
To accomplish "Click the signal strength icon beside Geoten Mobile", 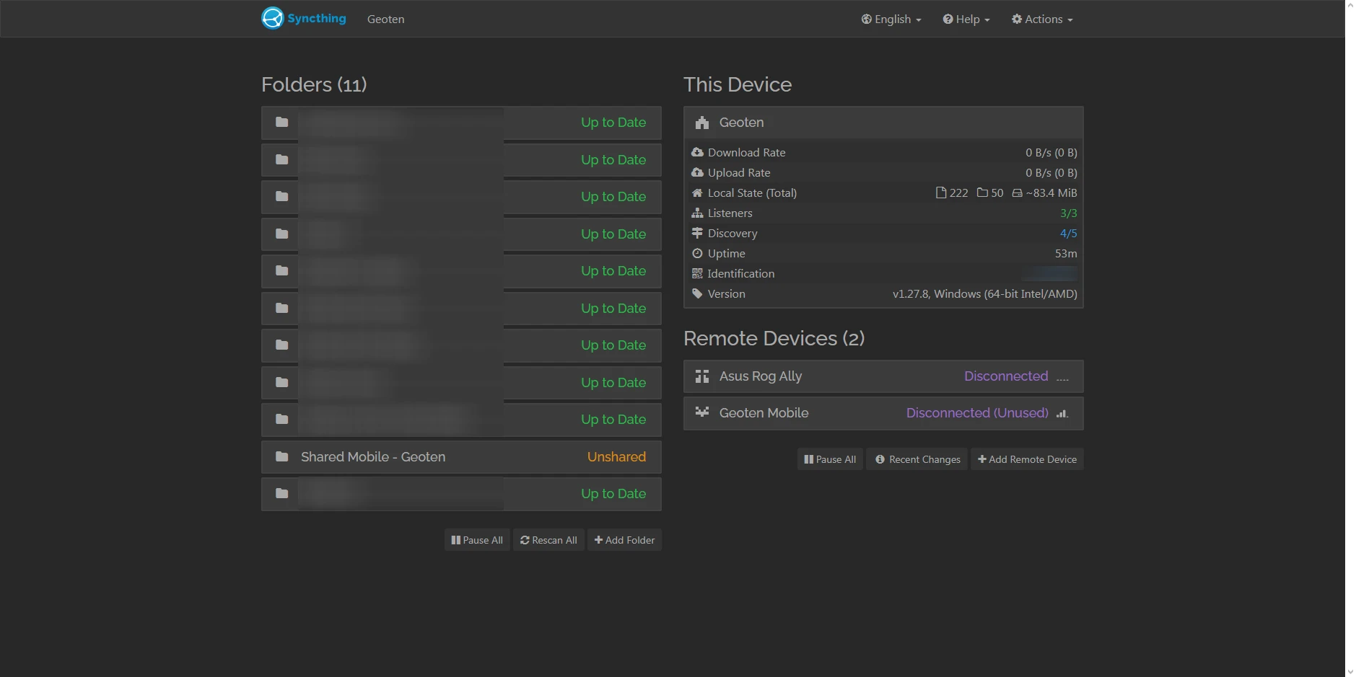I will tap(1061, 413).
